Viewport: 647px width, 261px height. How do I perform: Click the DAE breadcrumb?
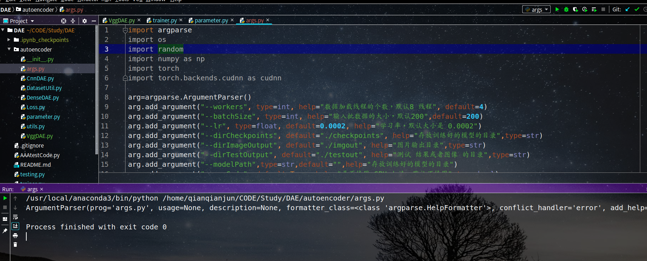pyautogui.click(x=6, y=10)
